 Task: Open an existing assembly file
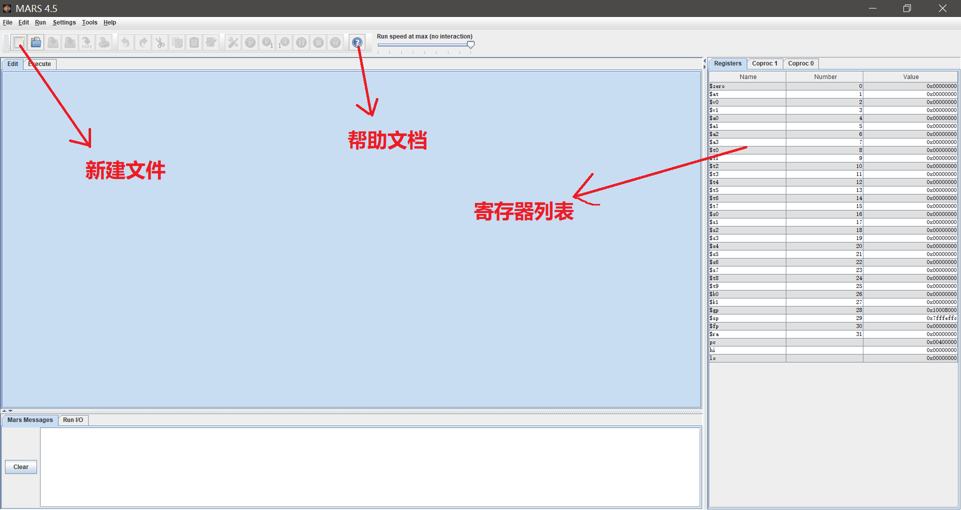click(x=36, y=42)
